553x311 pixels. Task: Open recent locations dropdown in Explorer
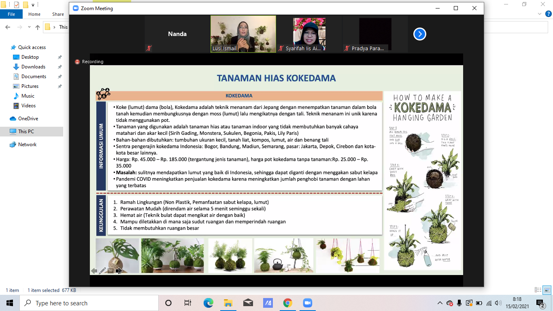point(28,27)
